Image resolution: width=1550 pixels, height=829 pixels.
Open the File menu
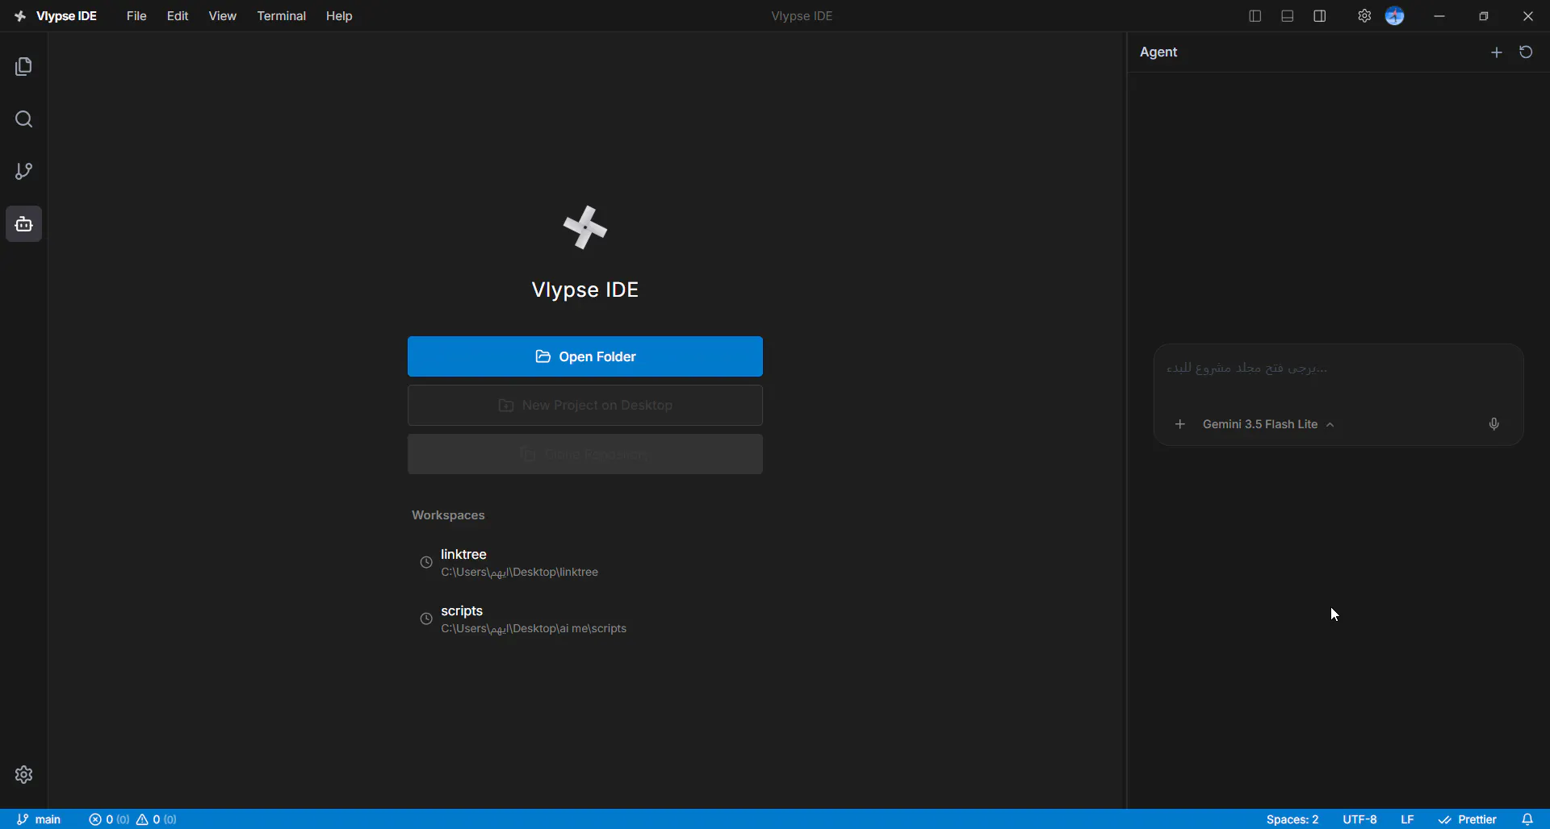[136, 16]
